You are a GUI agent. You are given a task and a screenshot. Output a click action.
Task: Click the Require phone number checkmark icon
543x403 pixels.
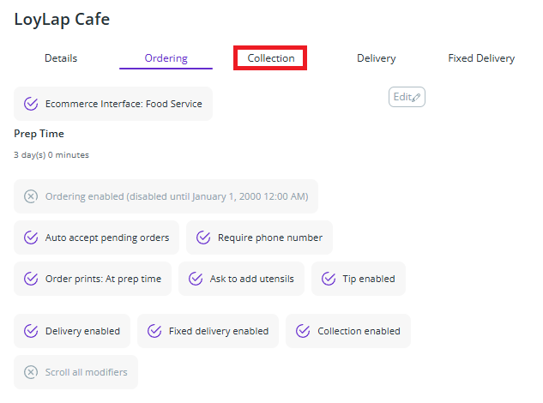(x=203, y=238)
